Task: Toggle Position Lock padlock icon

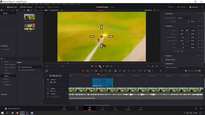Action: point(124,71)
